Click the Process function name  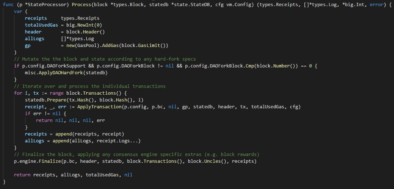coord(81,5)
